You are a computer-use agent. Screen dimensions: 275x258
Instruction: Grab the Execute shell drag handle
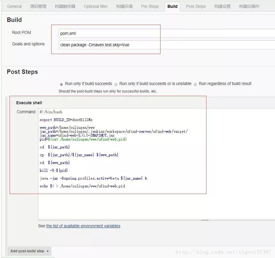pos(13,103)
